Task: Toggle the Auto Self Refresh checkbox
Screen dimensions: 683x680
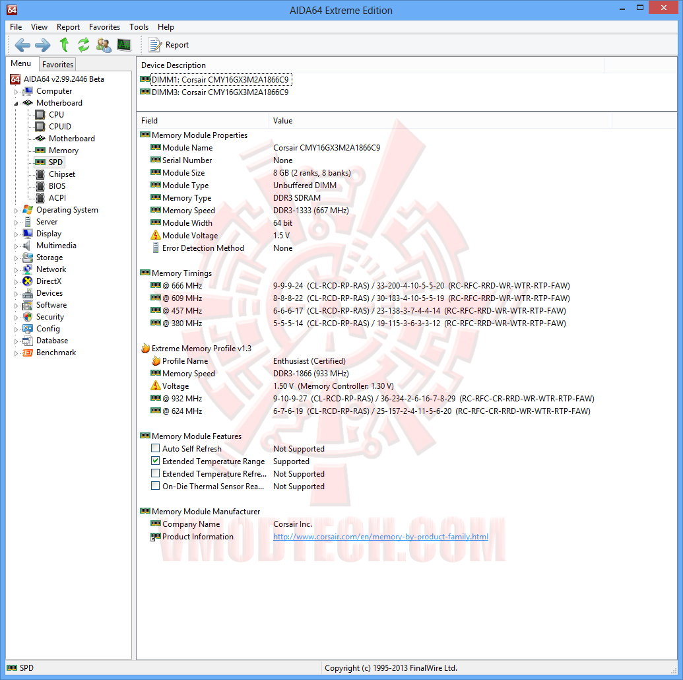Action: click(155, 448)
